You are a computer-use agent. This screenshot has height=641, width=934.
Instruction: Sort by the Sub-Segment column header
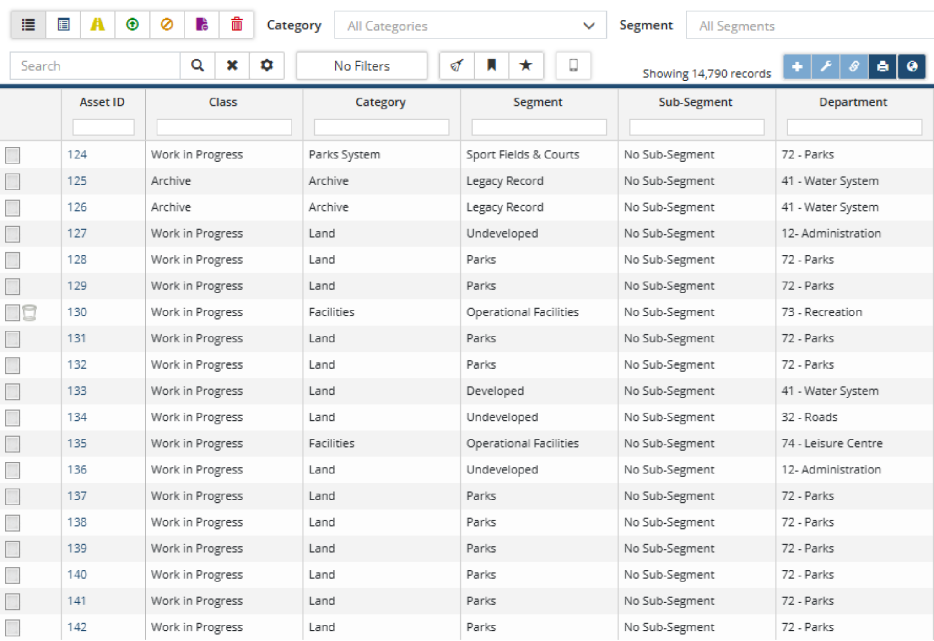696,102
